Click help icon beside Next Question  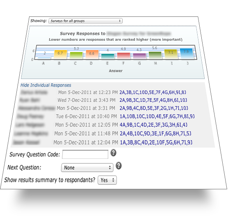pos(119,166)
